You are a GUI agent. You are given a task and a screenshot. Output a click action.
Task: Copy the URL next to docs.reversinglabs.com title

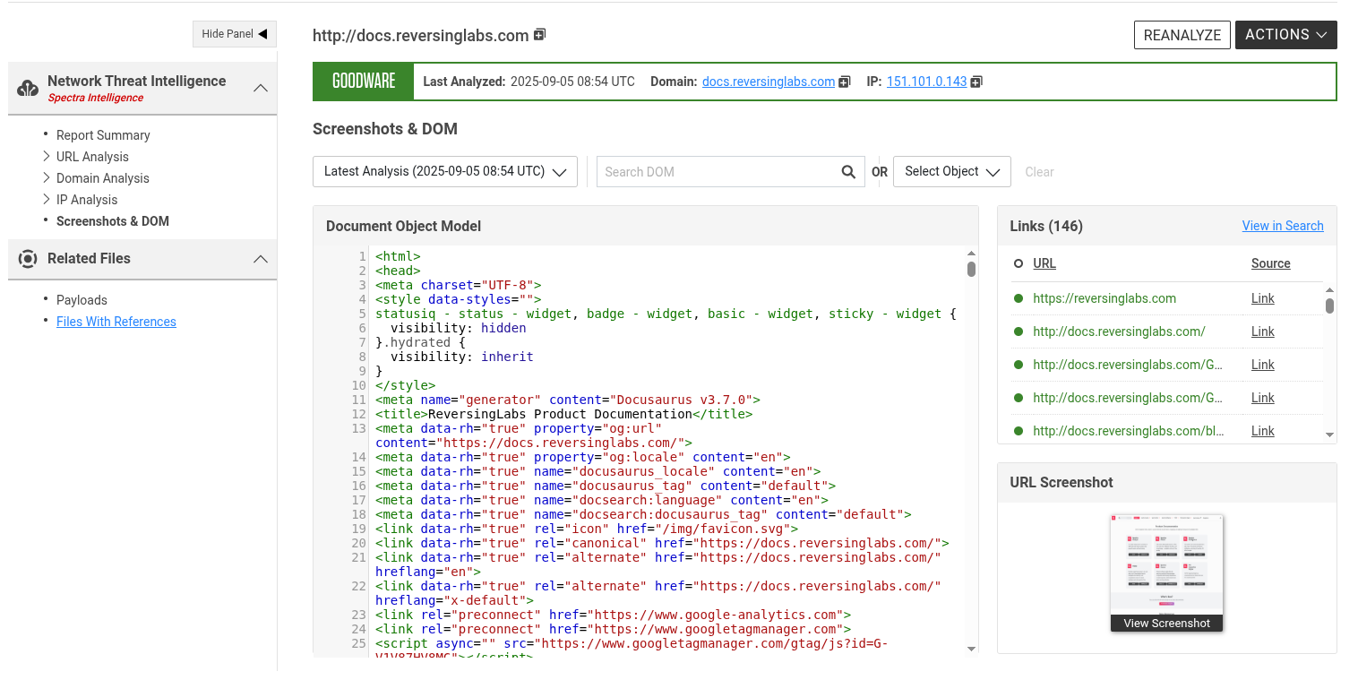(539, 35)
